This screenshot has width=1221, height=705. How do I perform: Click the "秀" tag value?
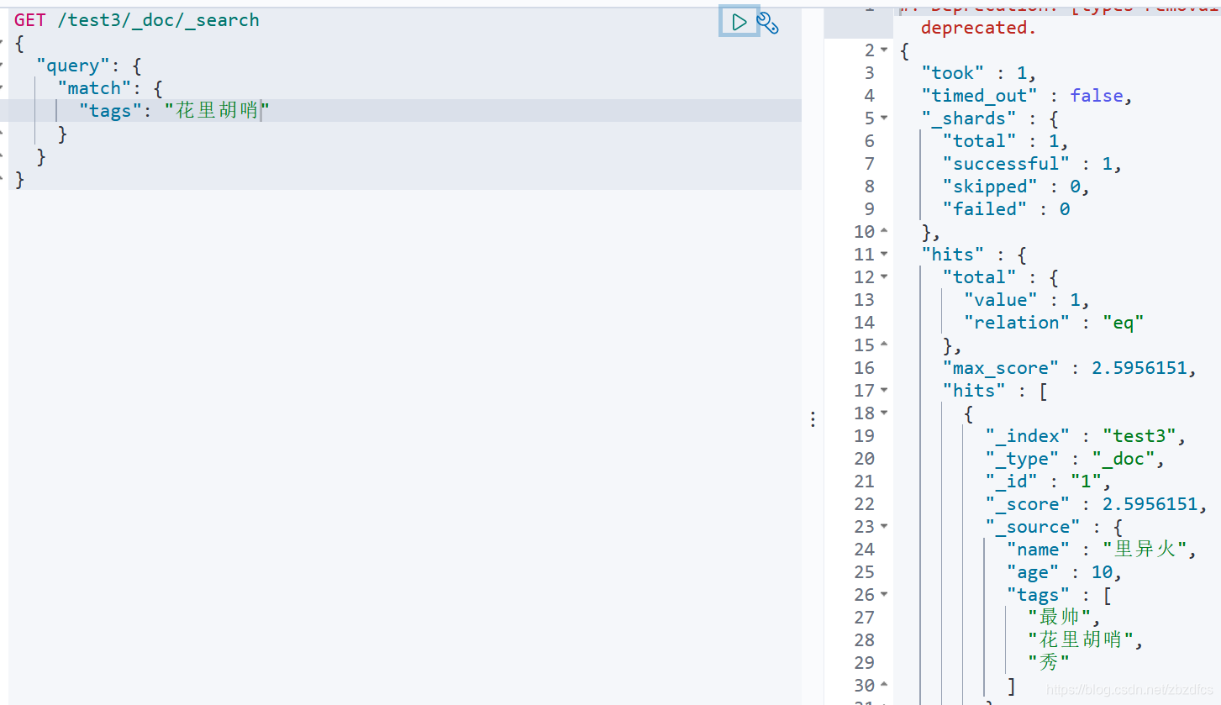(1049, 663)
